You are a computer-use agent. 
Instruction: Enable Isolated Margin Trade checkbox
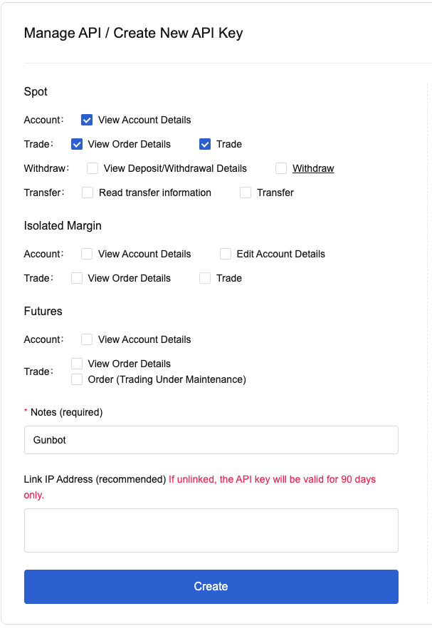coord(205,278)
